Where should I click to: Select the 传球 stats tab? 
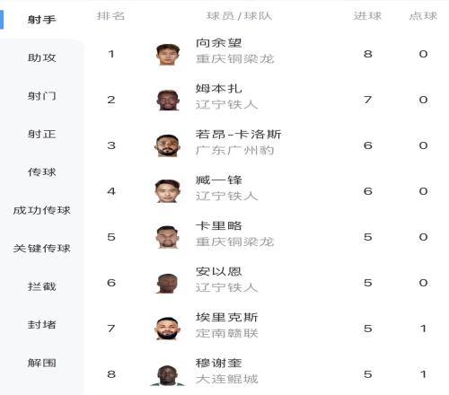[42, 172]
